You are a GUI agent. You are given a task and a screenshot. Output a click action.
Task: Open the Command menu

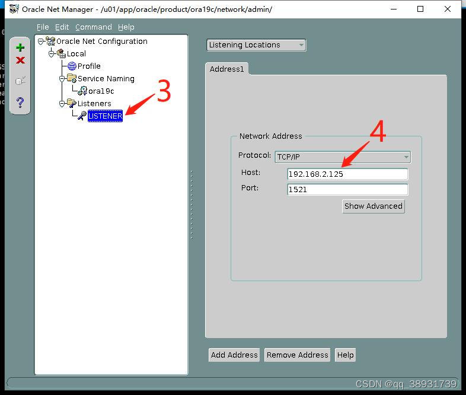click(94, 27)
